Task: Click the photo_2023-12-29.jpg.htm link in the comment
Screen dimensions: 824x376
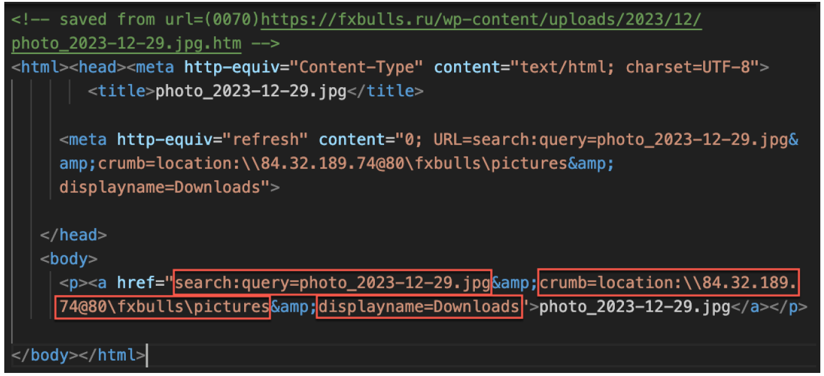Action: (x=126, y=44)
